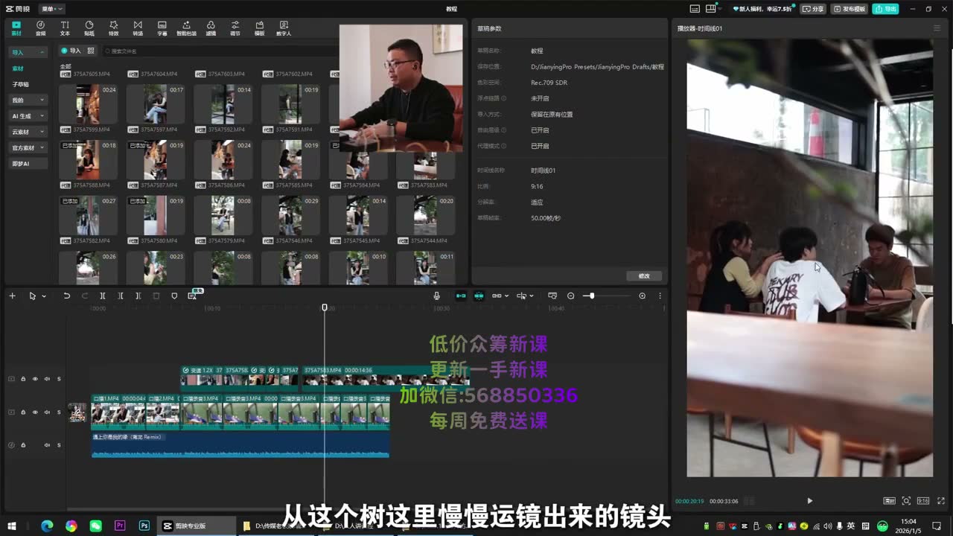Start voice recording with microphone icon

point(437,296)
